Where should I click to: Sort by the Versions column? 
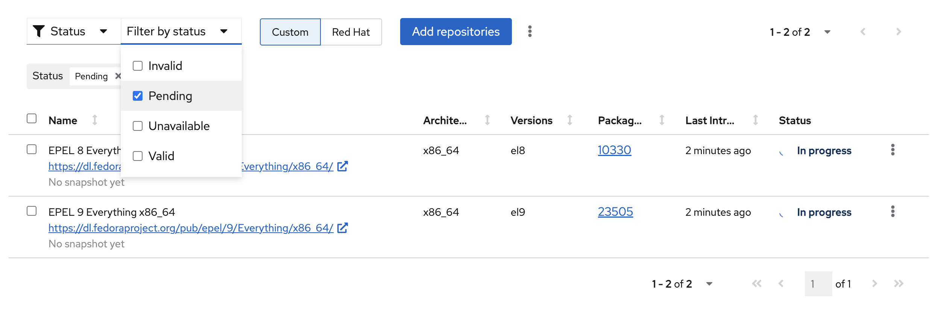pos(570,120)
